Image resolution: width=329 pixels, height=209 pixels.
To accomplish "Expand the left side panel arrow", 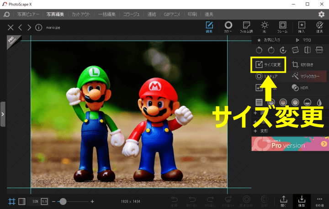I will (3, 114).
